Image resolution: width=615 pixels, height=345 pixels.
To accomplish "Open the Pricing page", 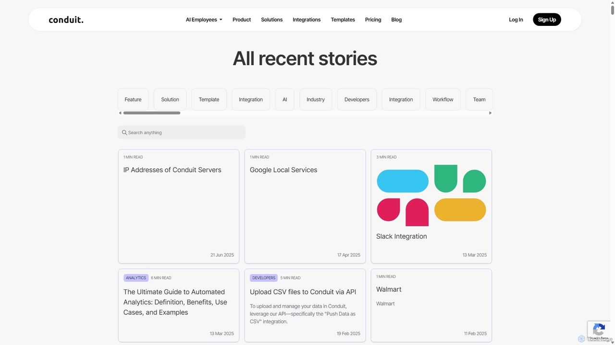I will 373,20.
